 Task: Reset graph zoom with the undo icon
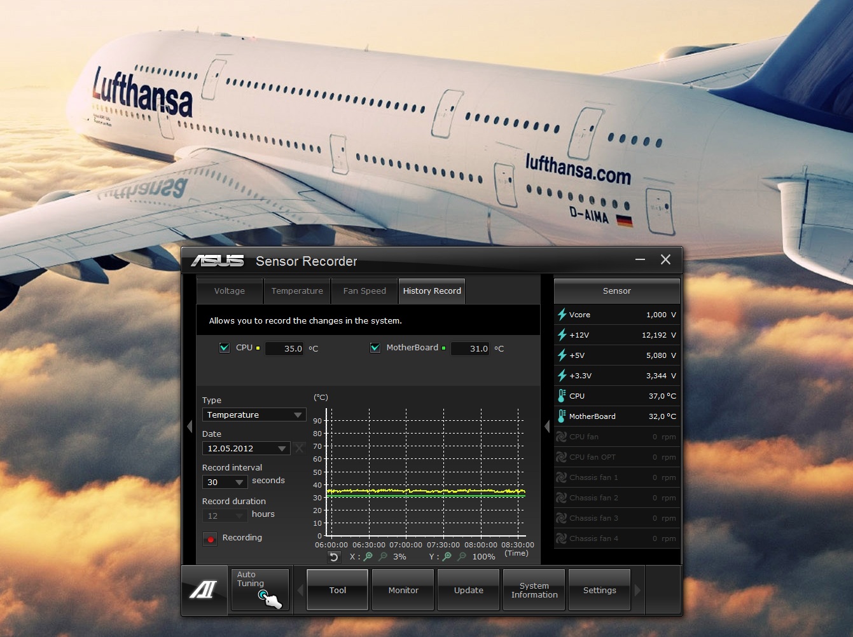pyautogui.click(x=334, y=557)
